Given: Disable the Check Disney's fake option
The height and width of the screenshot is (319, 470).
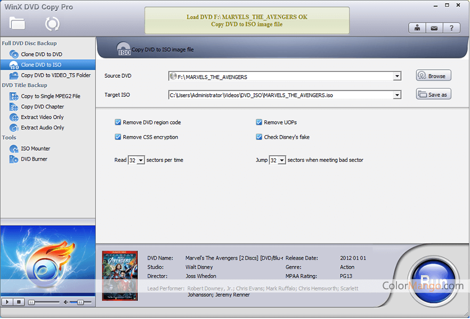Looking at the screenshot, I should [x=259, y=137].
